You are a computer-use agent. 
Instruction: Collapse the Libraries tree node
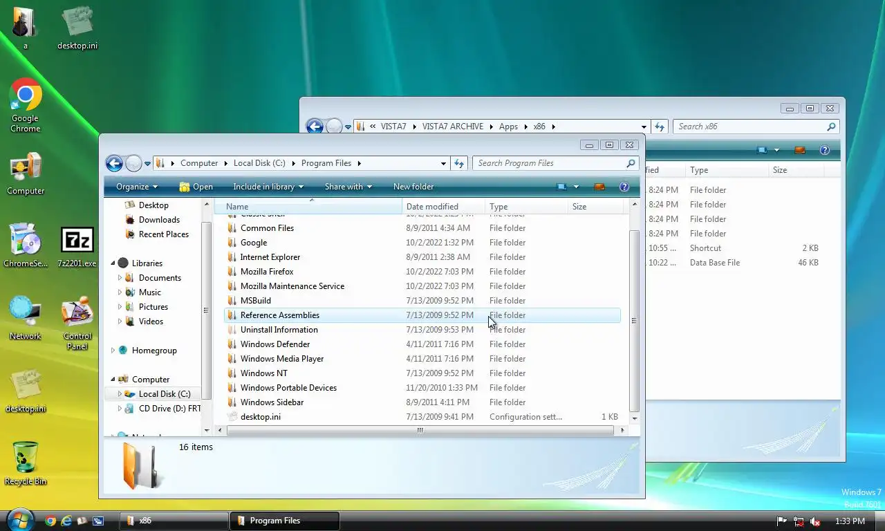click(113, 263)
